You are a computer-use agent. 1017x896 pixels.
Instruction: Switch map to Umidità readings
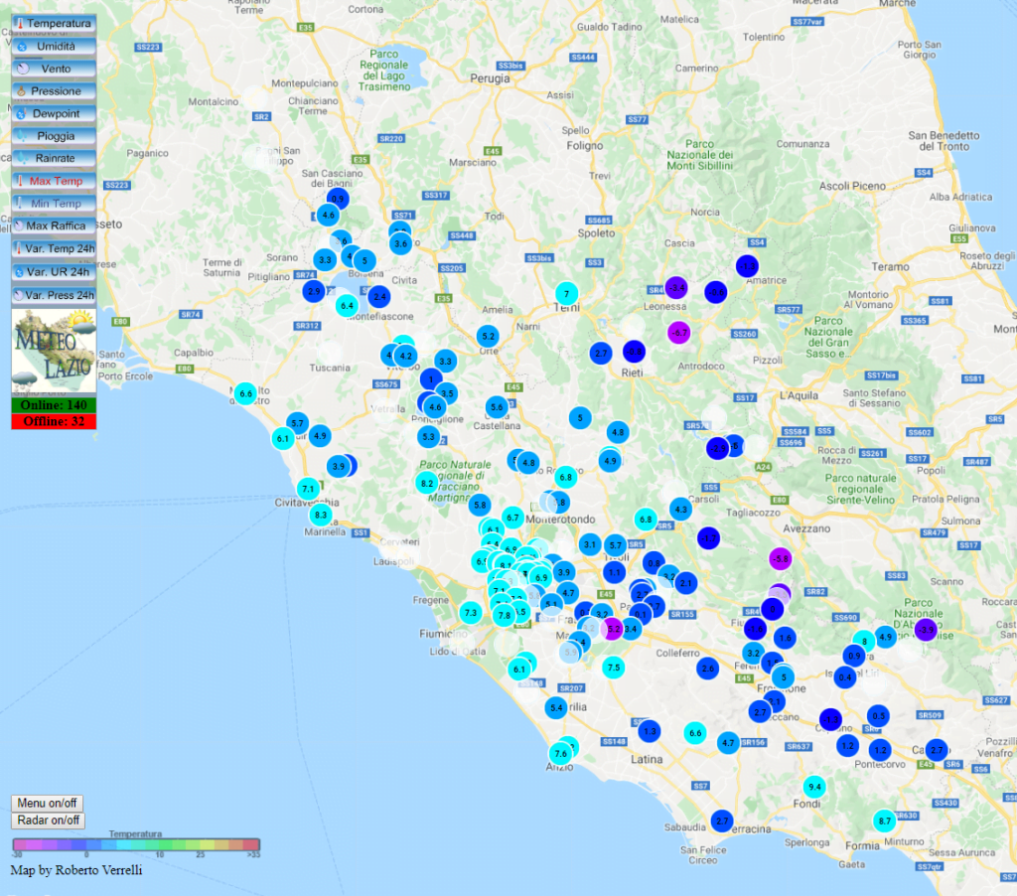[54, 46]
